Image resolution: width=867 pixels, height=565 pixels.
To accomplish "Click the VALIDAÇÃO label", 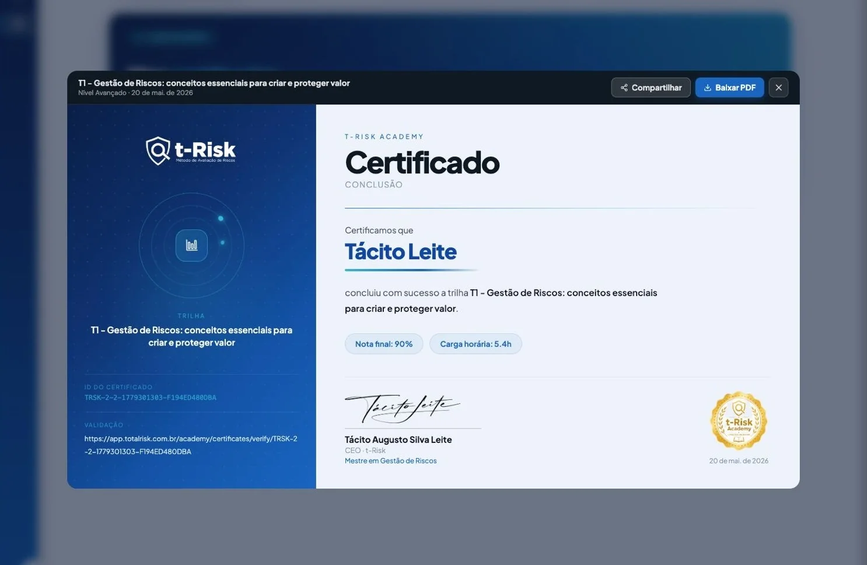I will click(x=104, y=425).
